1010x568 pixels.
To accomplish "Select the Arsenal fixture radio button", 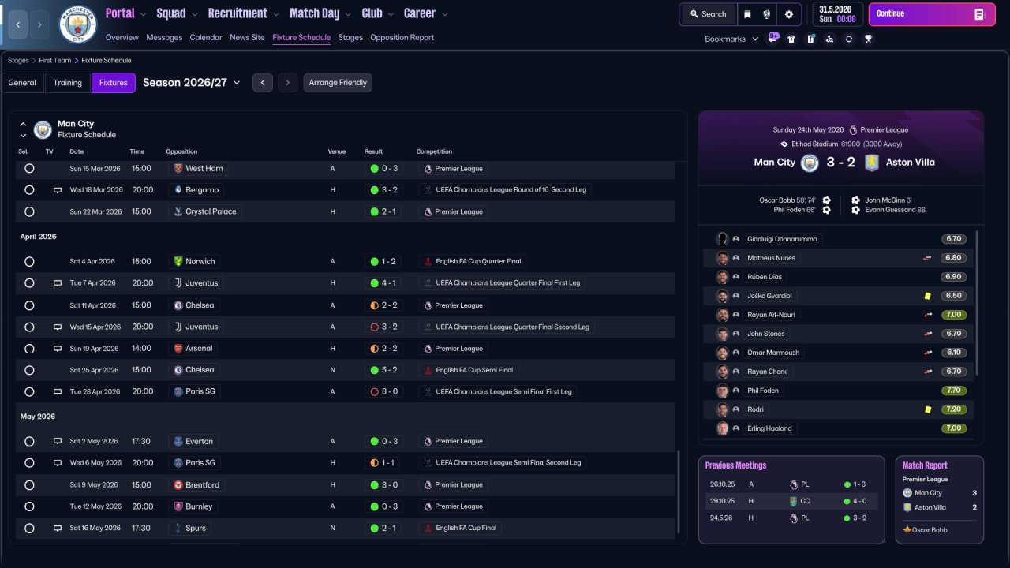I will click(x=29, y=349).
